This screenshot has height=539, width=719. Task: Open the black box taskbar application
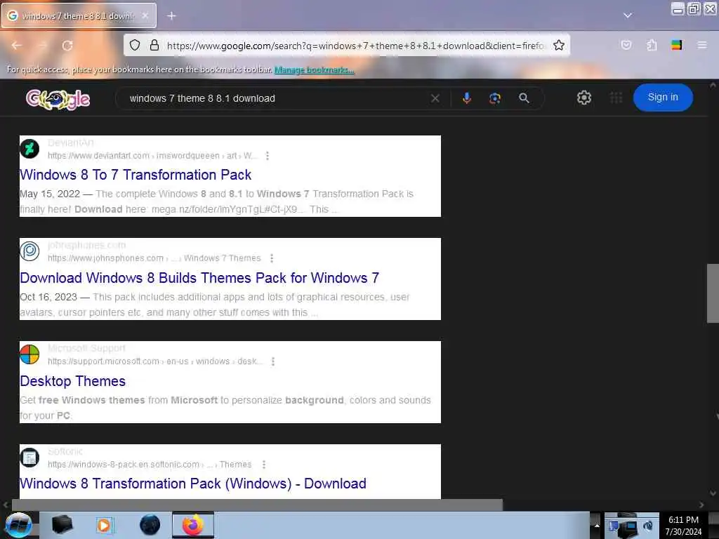[62, 525]
